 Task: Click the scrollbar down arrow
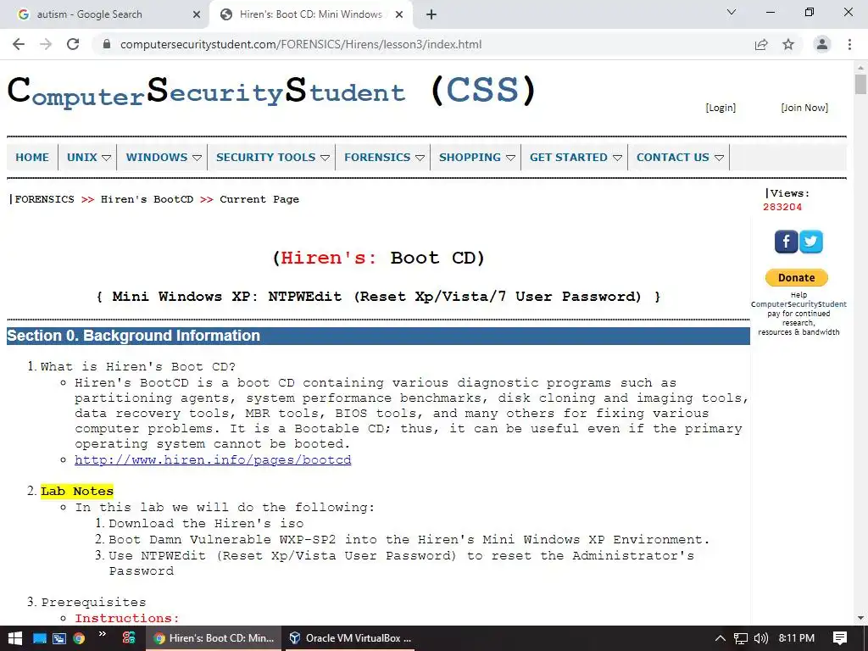pyautogui.click(x=860, y=618)
